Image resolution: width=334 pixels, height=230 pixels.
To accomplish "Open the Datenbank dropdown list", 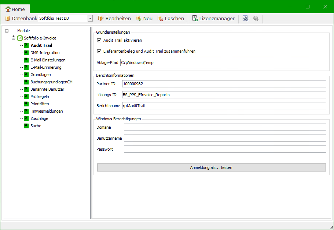I will pos(90,18).
